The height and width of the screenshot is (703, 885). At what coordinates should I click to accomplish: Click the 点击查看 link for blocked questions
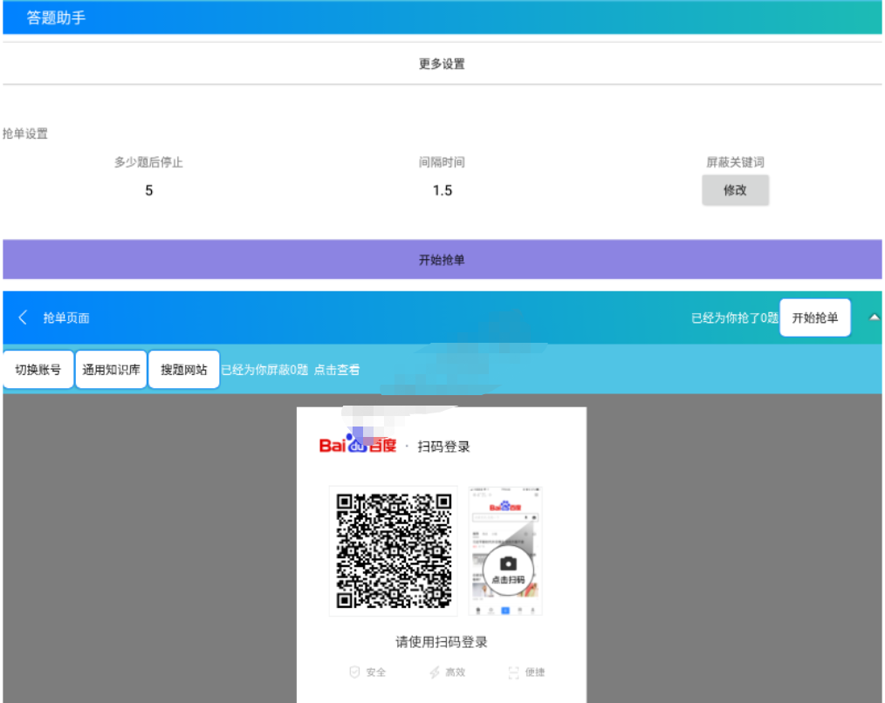[x=337, y=370]
